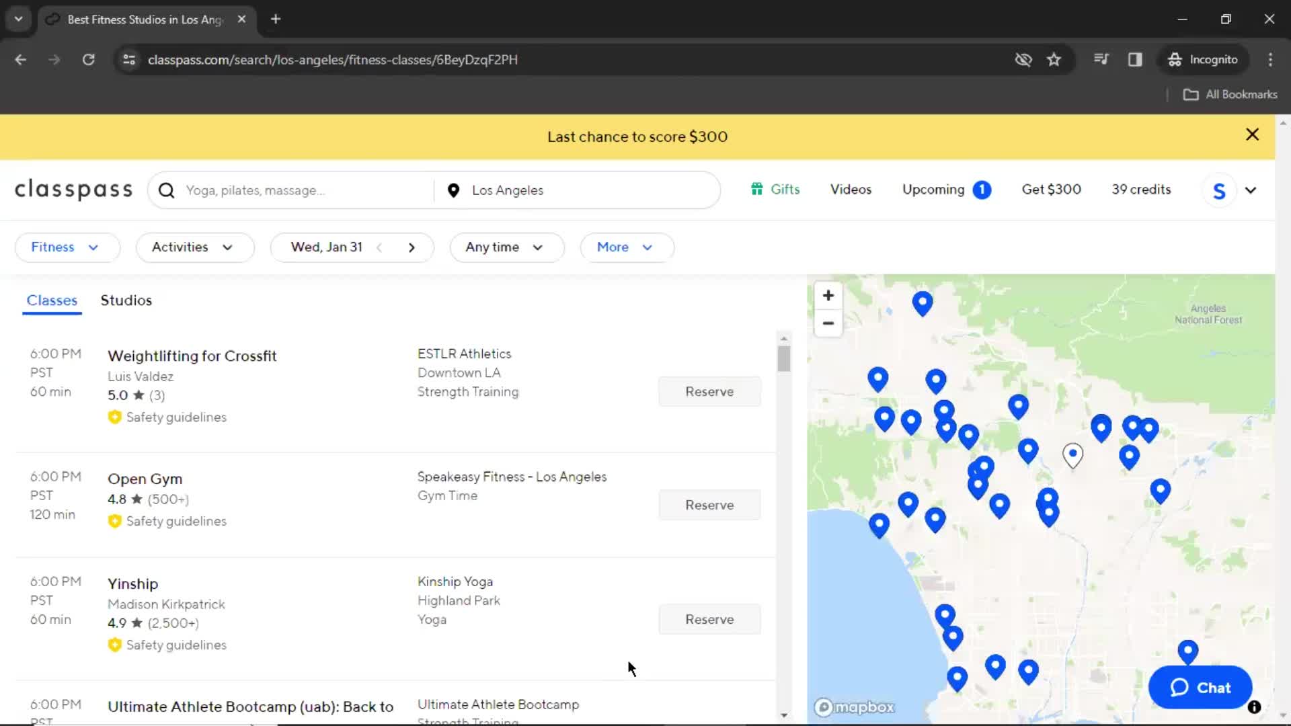Open the browser side panel icon
The image size is (1291, 726).
point(1135,60)
